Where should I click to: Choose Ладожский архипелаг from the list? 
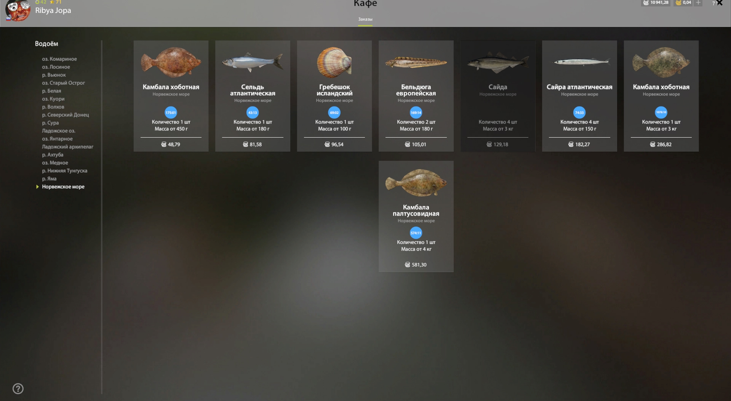tap(67, 147)
